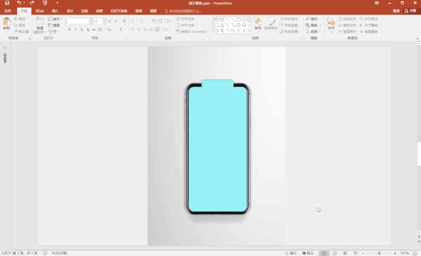This screenshot has width=421, height=256.
Task: Collapse the ribbon with the arrow
Action: coord(417,39)
